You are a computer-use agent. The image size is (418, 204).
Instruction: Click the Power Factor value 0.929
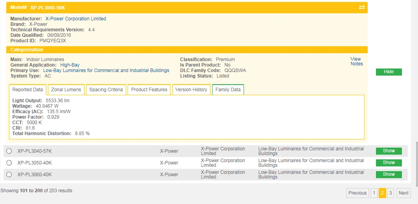[x=53, y=117]
